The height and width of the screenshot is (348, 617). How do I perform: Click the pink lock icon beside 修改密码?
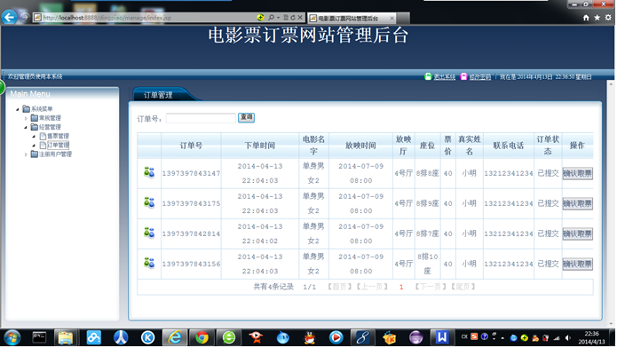coord(463,76)
